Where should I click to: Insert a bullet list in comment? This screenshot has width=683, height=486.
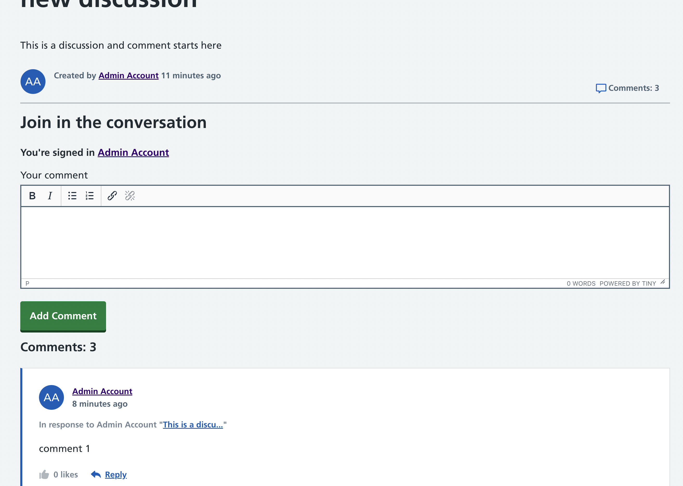click(72, 196)
